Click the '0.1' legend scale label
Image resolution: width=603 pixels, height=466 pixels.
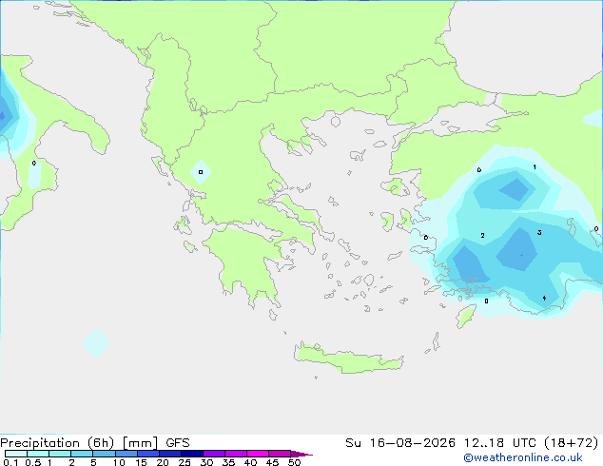[10, 462]
